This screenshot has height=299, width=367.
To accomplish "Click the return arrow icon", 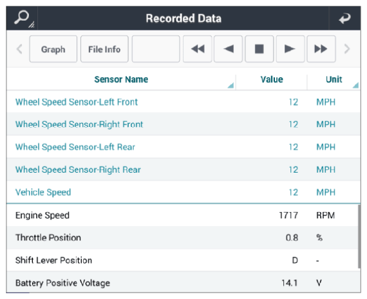I will [344, 18].
